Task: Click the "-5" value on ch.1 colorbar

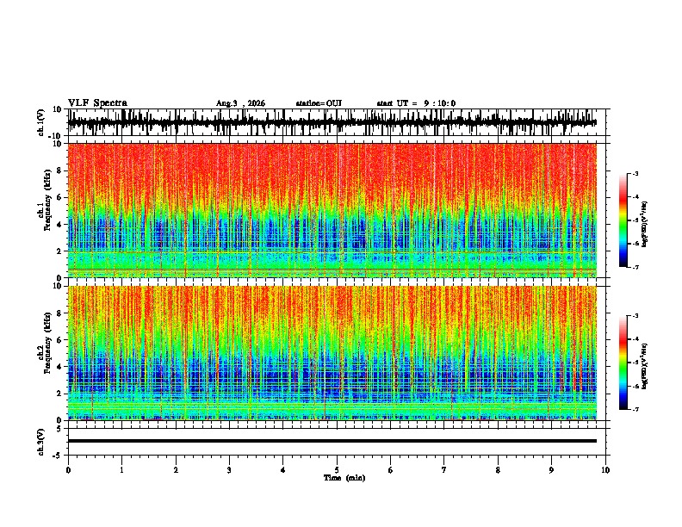Action: 635,220
